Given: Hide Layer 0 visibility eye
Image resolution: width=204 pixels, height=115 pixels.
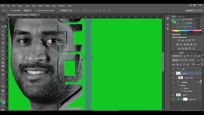Looking at the screenshot, I should pos(173,95).
